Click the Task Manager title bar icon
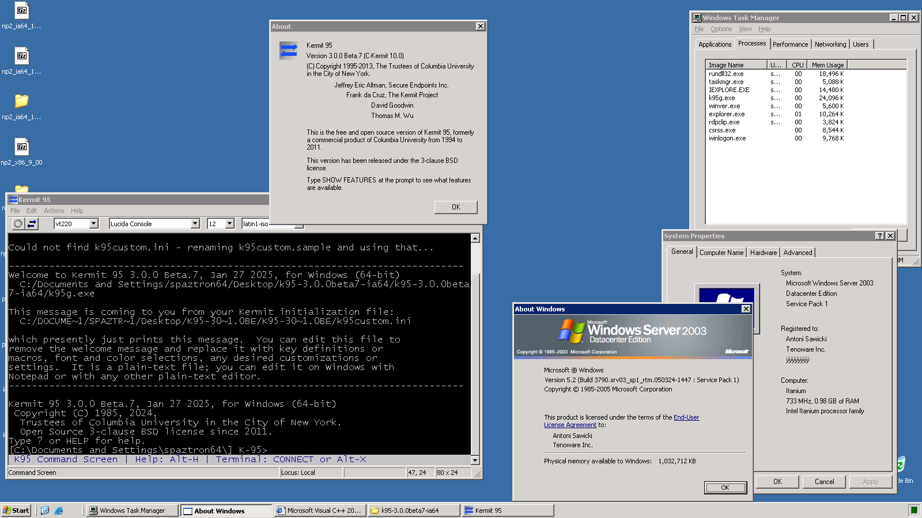 click(697, 18)
